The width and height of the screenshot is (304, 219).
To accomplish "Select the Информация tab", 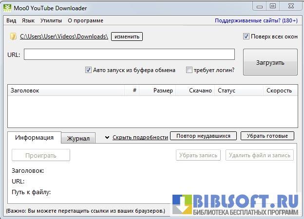I will pos(34,137).
